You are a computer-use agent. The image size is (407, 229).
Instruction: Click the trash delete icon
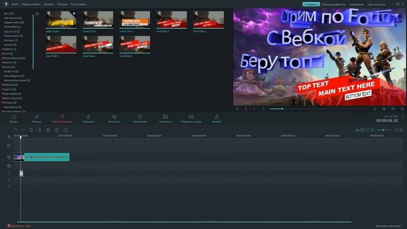tap(48, 130)
